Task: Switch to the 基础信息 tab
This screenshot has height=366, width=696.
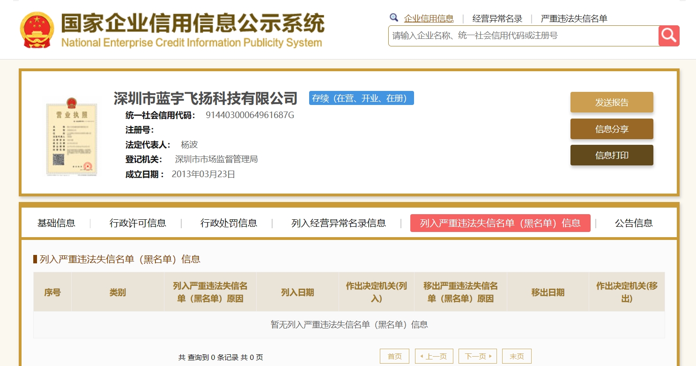Action: [x=56, y=223]
